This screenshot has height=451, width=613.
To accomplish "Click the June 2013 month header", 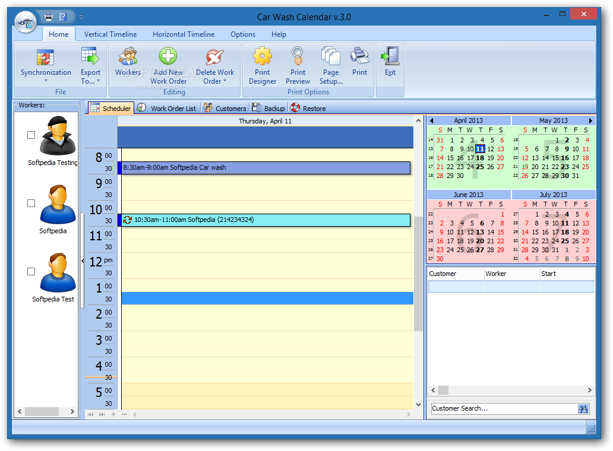I will click(468, 195).
